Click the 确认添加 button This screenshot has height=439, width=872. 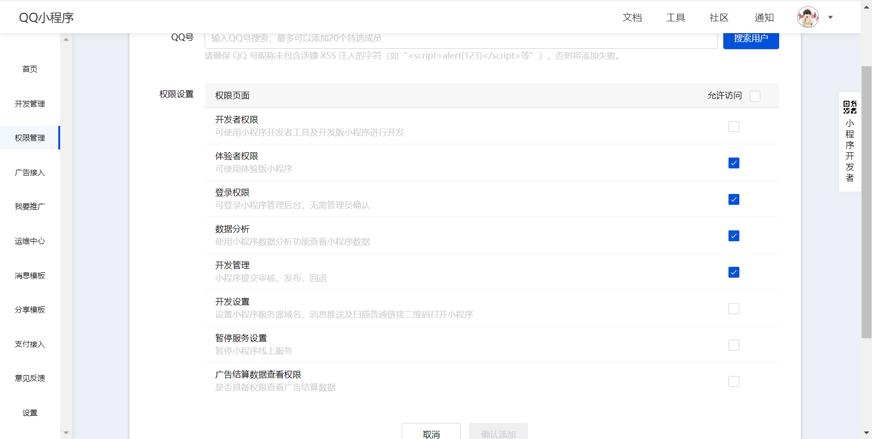(x=498, y=432)
